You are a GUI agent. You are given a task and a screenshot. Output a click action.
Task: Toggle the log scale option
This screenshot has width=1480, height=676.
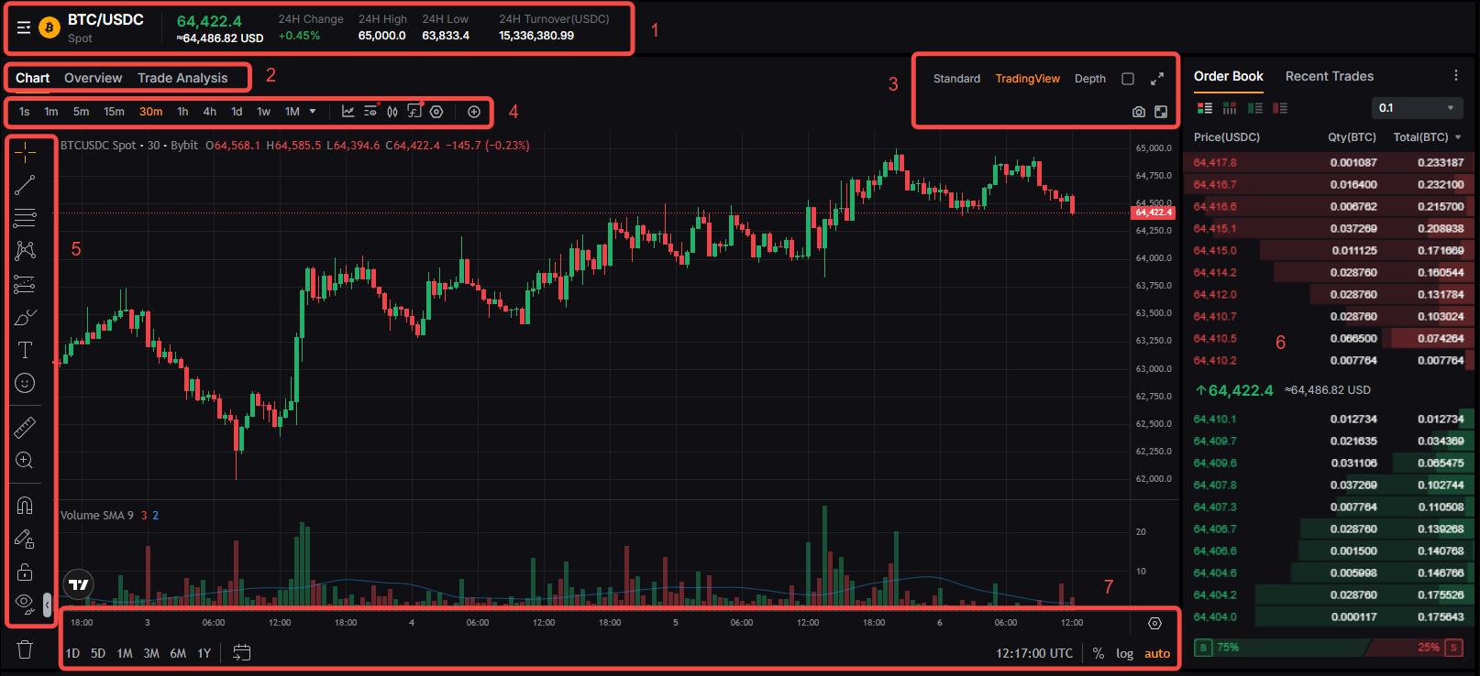pyautogui.click(x=1124, y=653)
